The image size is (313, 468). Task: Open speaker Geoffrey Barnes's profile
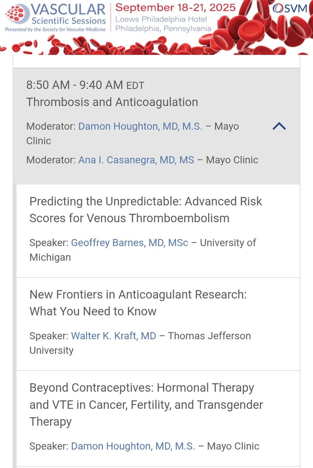click(129, 243)
